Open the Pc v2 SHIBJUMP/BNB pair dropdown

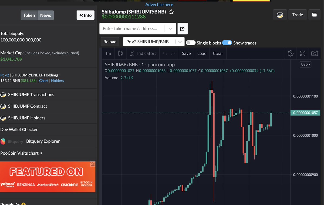coord(154,42)
